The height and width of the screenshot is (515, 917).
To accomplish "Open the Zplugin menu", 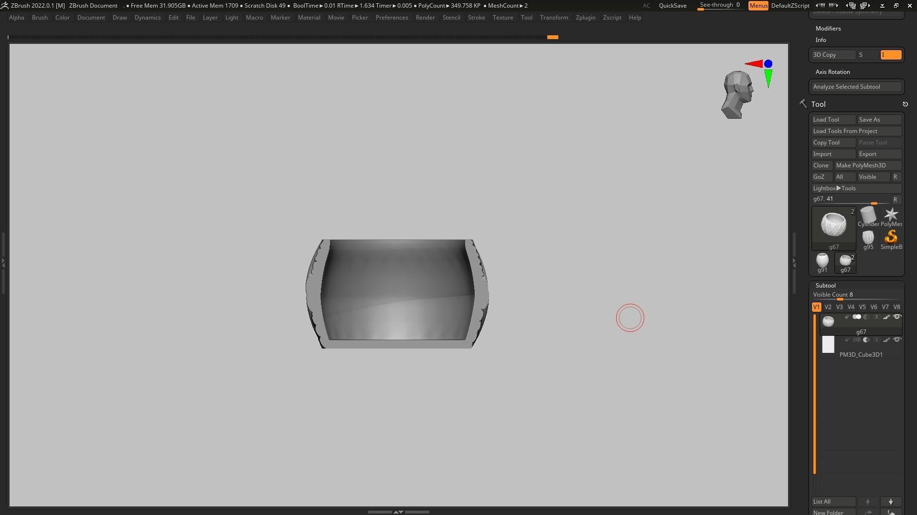I will (585, 18).
